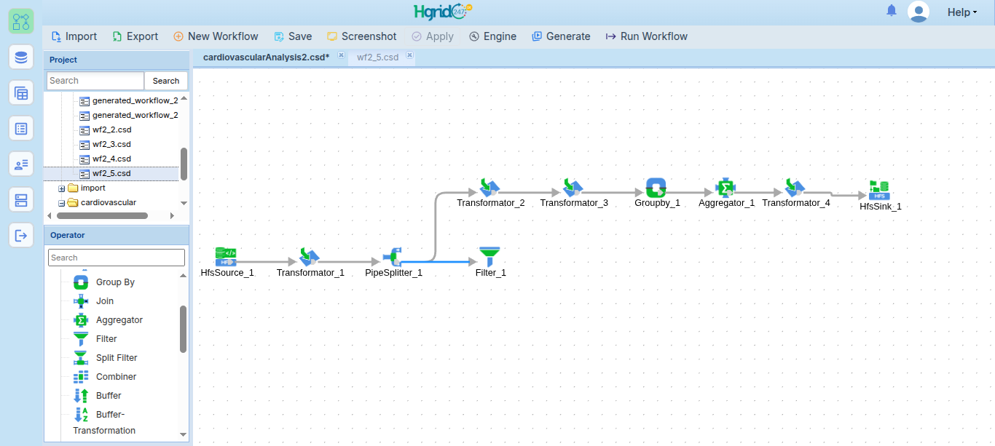Open the Help dropdown menu

961,12
